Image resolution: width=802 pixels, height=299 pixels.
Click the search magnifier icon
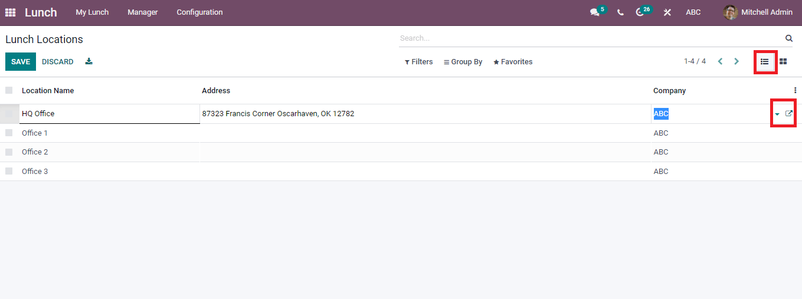pos(789,38)
